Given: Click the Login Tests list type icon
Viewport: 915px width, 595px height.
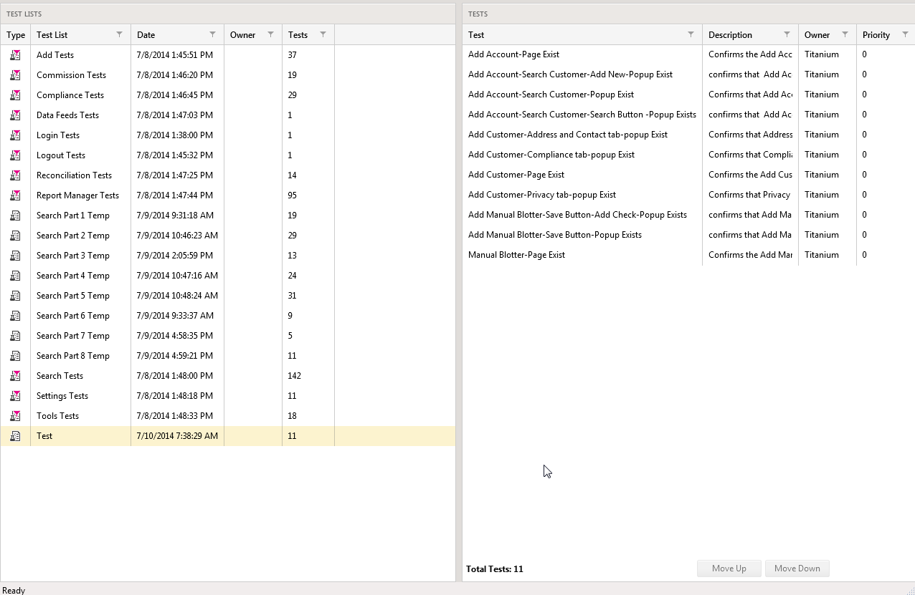Looking at the screenshot, I should 15,135.
